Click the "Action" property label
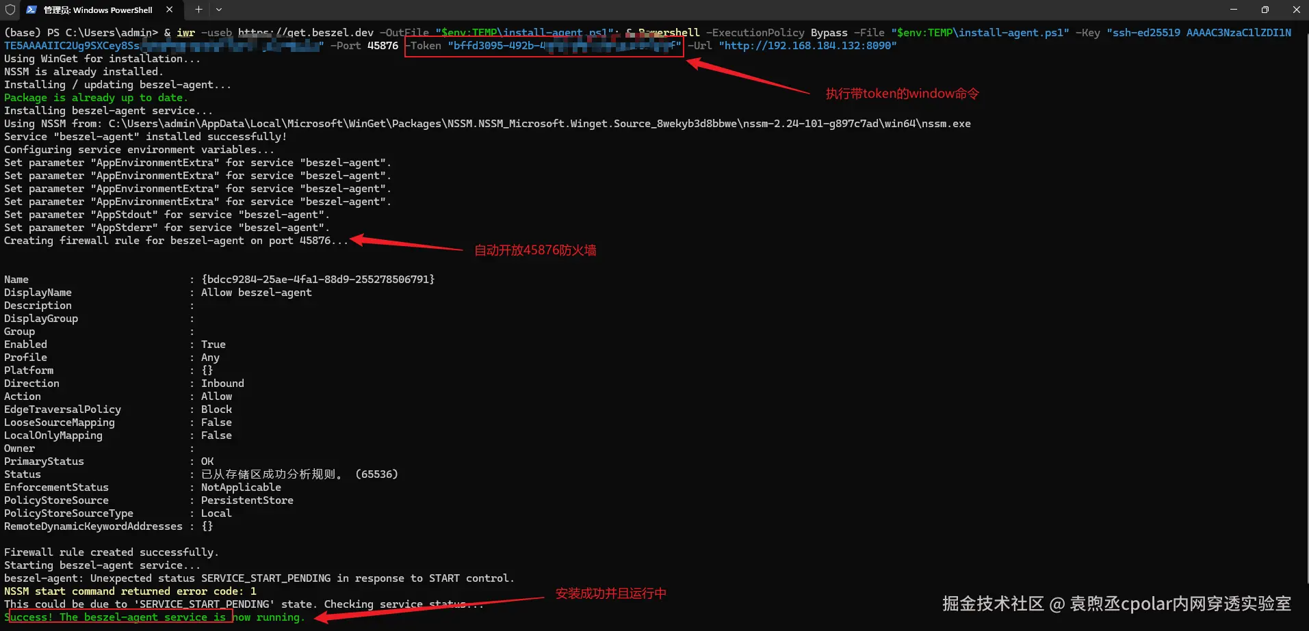 coord(23,397)
